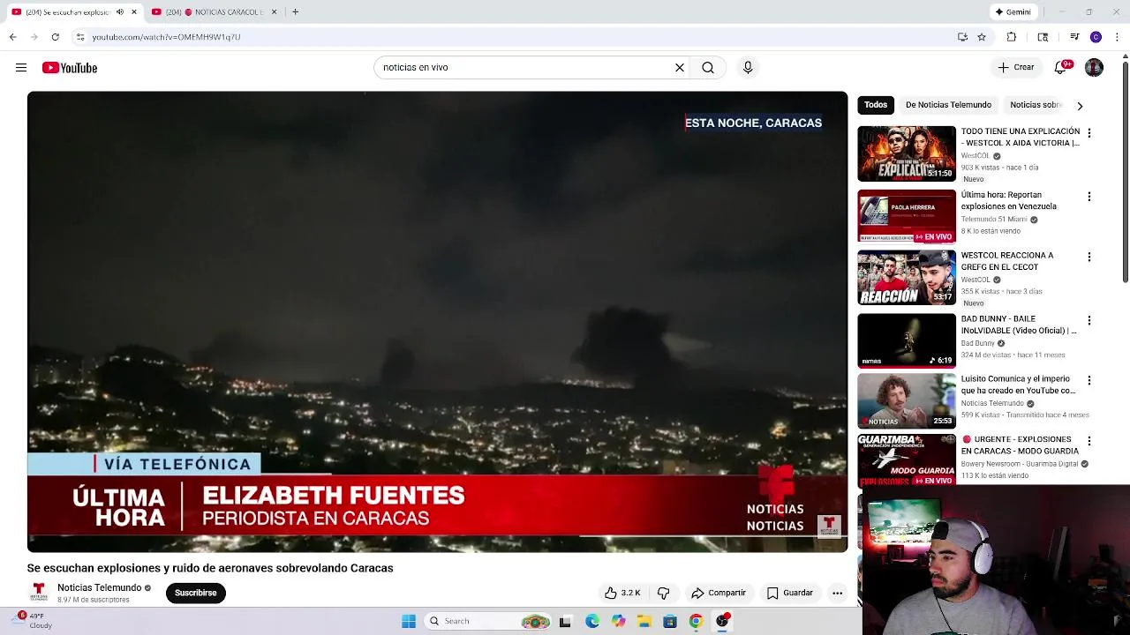This screenshot has height=635, width=1130.
Task: Open options for Última hora explosiones video
Action: pyautogui.click(x=1089, y=197)
